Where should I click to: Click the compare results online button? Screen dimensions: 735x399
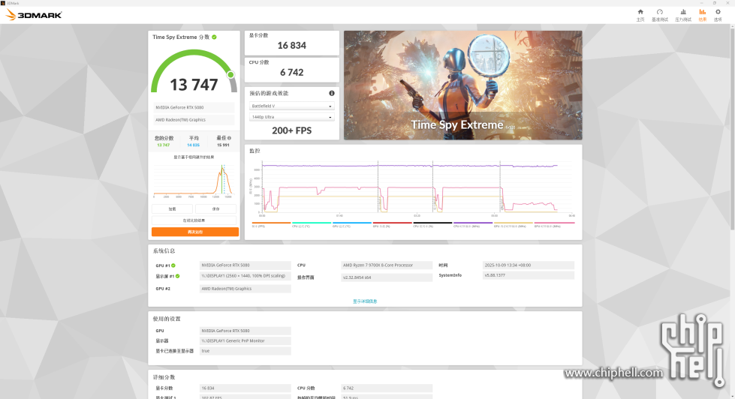pyautogui.click(x=194, y=220)
